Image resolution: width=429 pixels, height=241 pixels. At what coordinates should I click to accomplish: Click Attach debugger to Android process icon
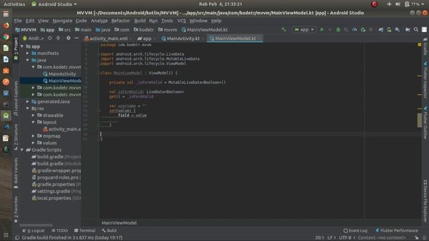pos(363,29)
